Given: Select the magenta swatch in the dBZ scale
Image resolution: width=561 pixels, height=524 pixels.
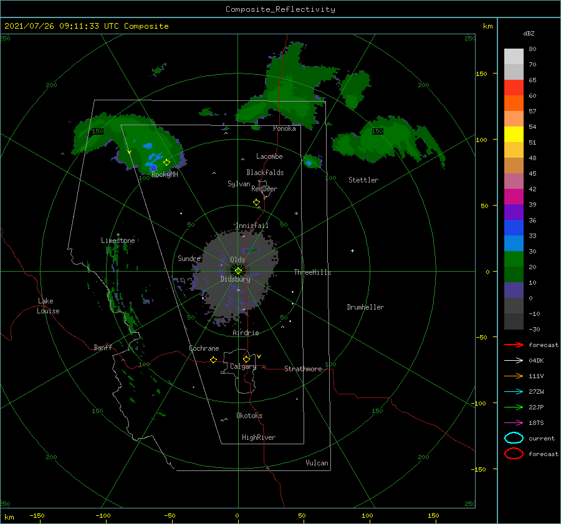Looking at the screenshot, I should coord(514,196).
